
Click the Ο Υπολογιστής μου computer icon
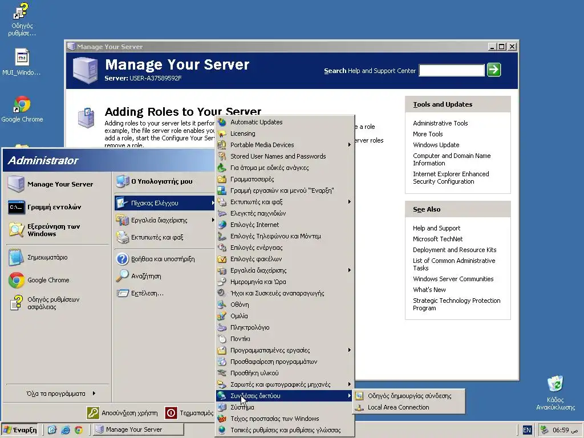click(123, 181)
